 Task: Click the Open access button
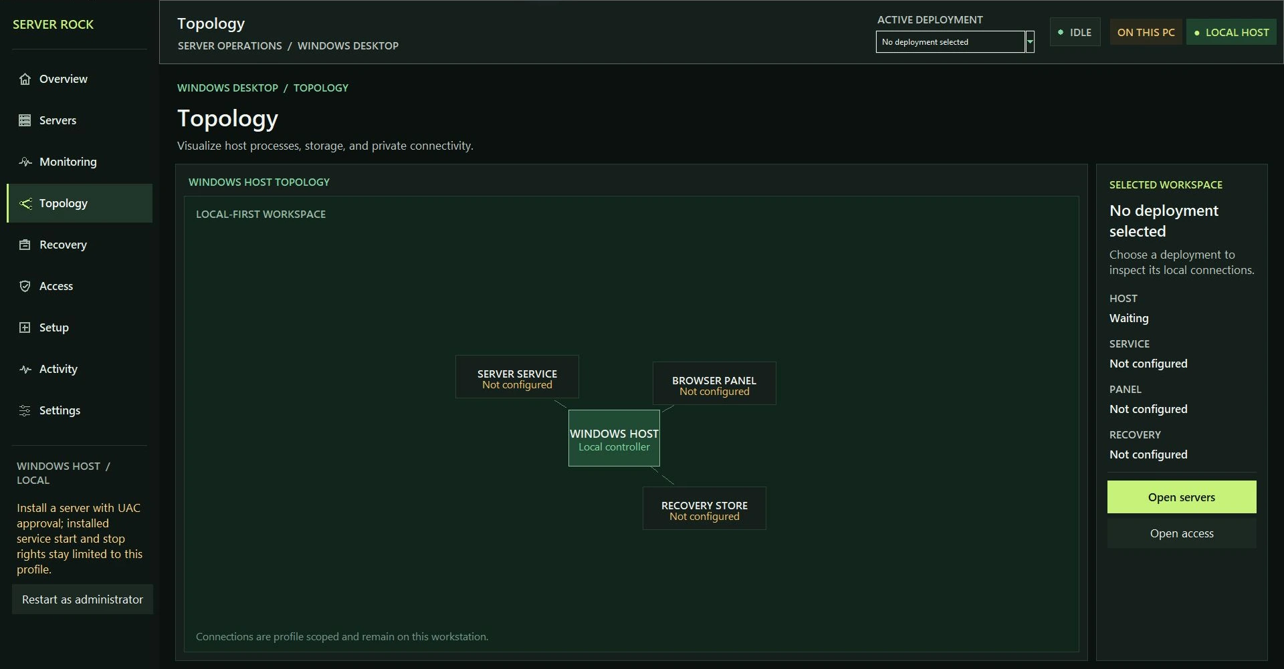pos(1182,533)
